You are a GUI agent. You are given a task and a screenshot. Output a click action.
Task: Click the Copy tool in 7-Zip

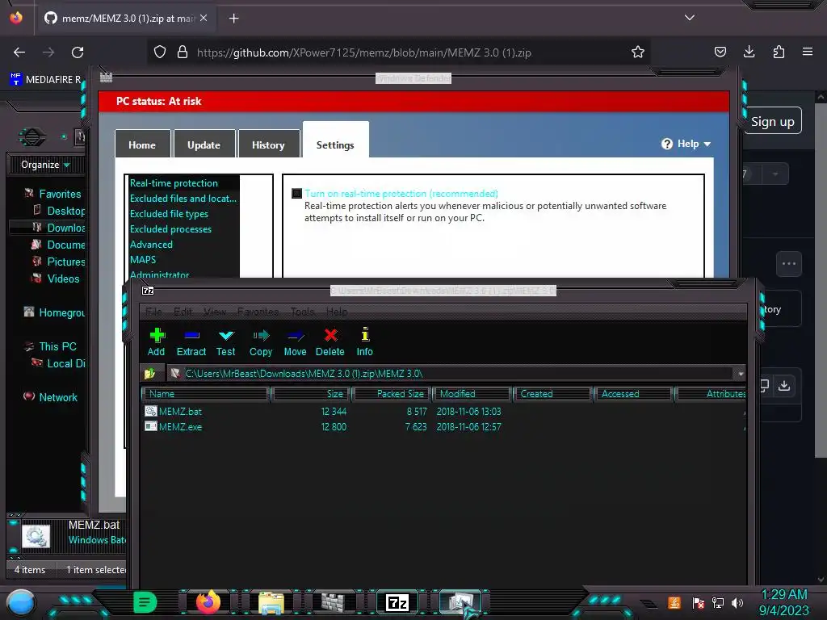[x=261, y=342]
